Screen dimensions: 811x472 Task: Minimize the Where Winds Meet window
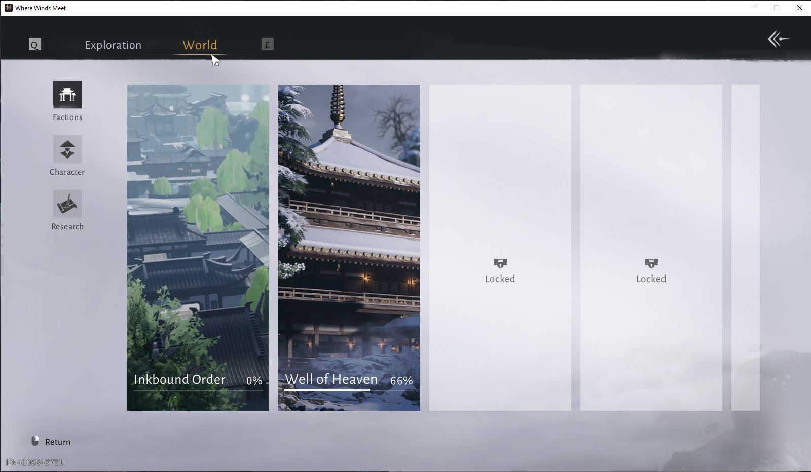point(754,8)
